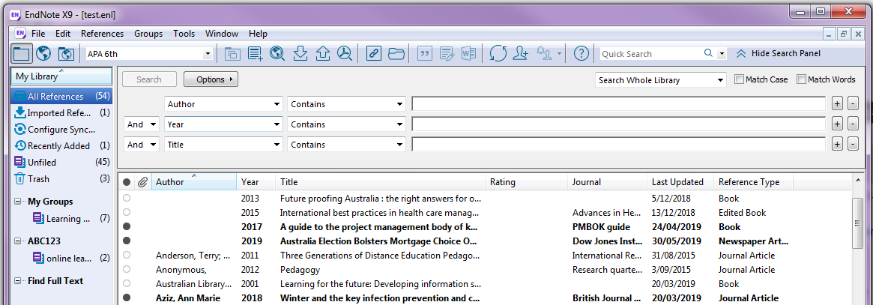Click the Sync Library circular arrows icon

pos(498,53)
